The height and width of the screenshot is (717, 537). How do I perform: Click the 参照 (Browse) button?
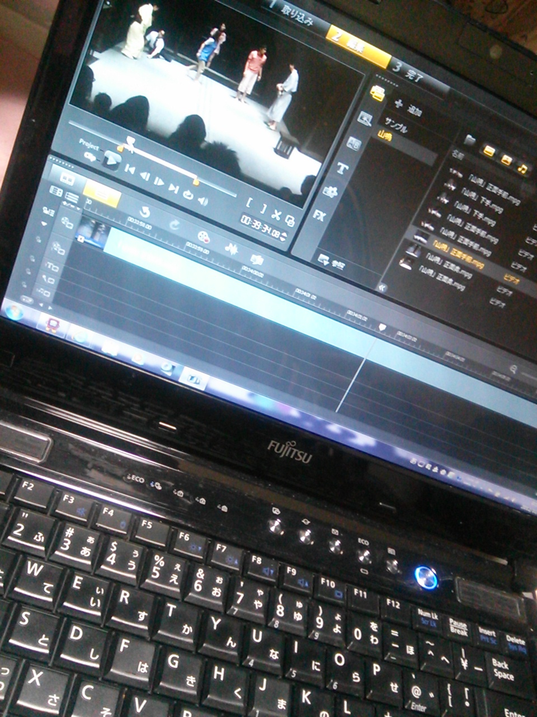(x=331, y=262)
